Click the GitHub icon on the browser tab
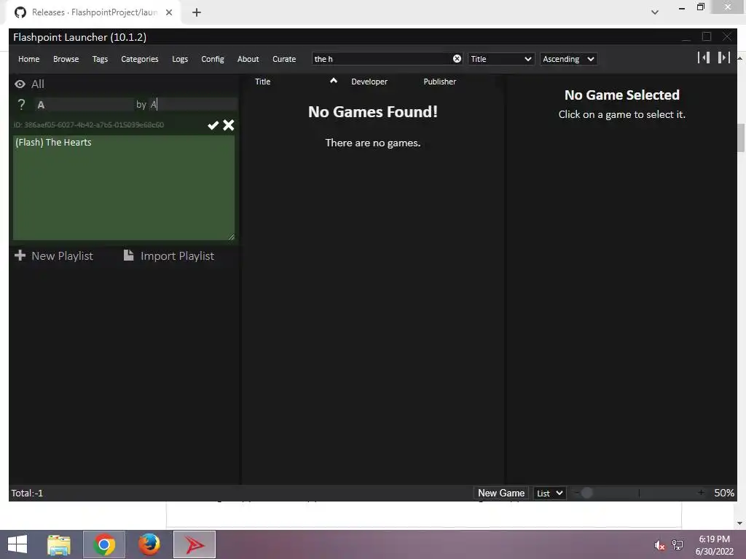 (20, 12)
